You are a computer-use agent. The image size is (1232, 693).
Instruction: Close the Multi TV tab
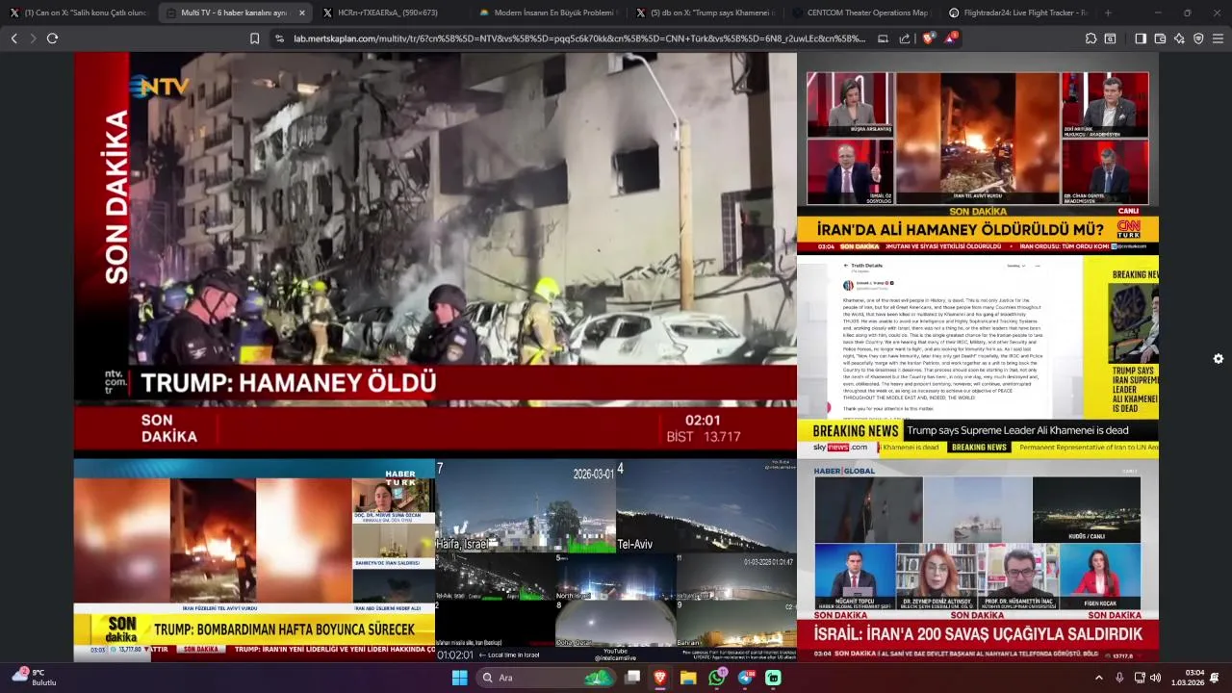pyautogui.click(x=302, y=13)
